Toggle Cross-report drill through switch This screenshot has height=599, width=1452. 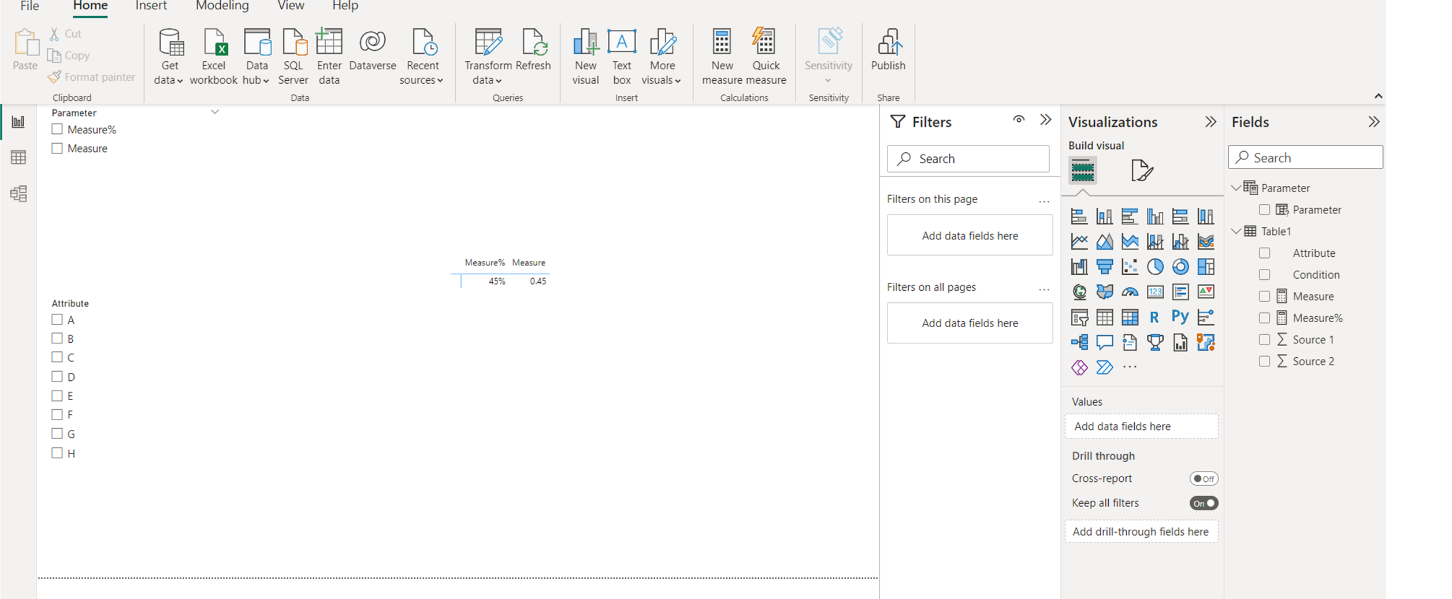1204,478
